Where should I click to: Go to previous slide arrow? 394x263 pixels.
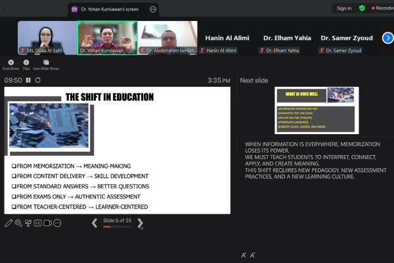tap(95, 223)
